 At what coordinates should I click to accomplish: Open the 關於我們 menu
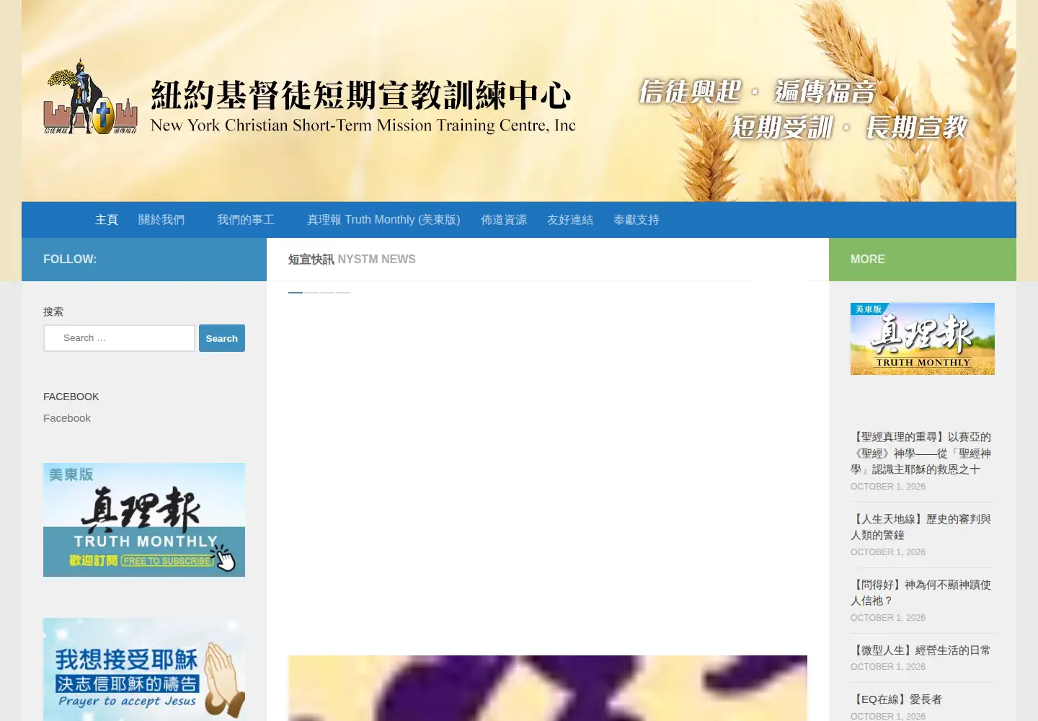click(x=161, y=220)
